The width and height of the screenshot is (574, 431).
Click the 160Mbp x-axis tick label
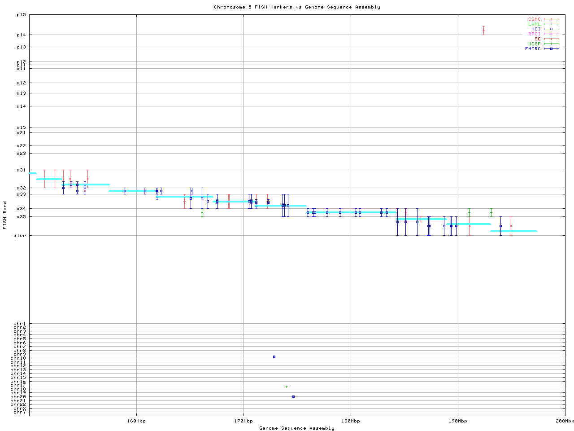click(x=136, y=421)
